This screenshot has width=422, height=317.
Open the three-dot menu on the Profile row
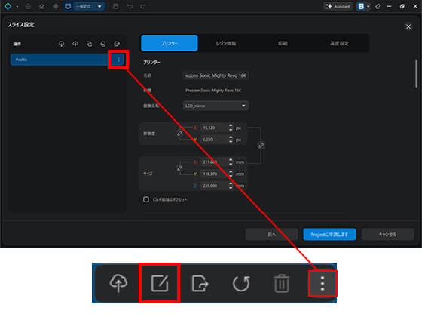[x=118, y=60]
